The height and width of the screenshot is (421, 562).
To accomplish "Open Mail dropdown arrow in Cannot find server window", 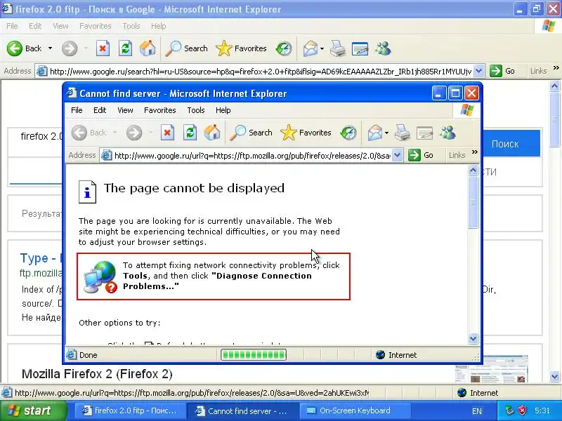I will pyautogui.click(x=386, y=133).
